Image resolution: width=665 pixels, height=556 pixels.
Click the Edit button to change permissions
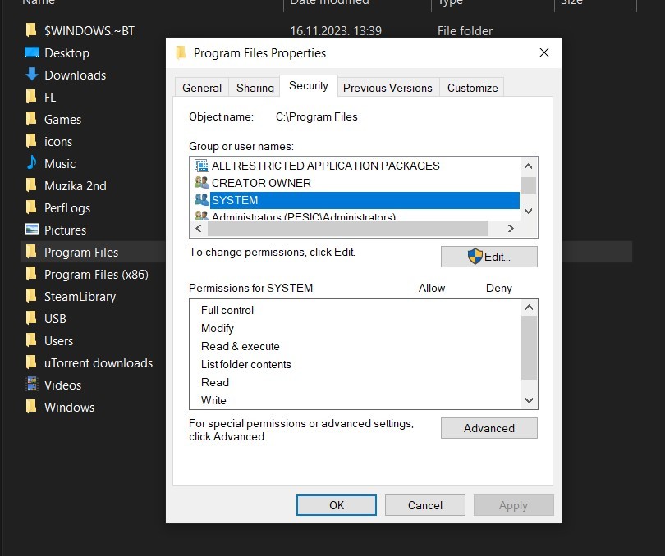coord(489,257)
